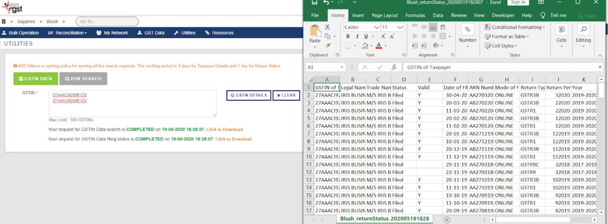This screenshot has width=608, height=224.
Task: Launch the Font settings dialog
Action: pyautogui.click(x=403, y=55)
